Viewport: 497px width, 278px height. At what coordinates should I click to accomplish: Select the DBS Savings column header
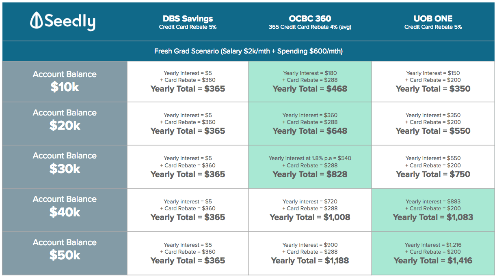click(x=188, y=22)
